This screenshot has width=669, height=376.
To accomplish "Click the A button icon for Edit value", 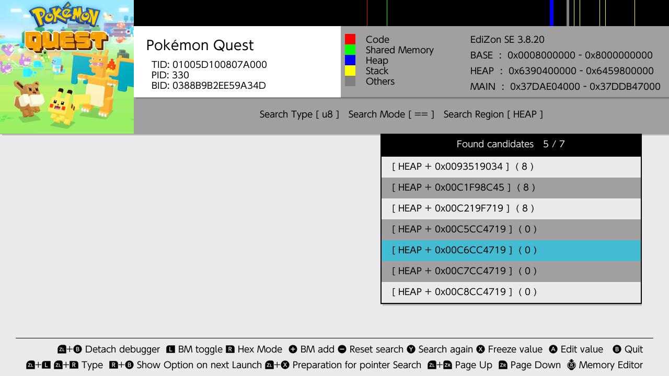I will [553, 349].
